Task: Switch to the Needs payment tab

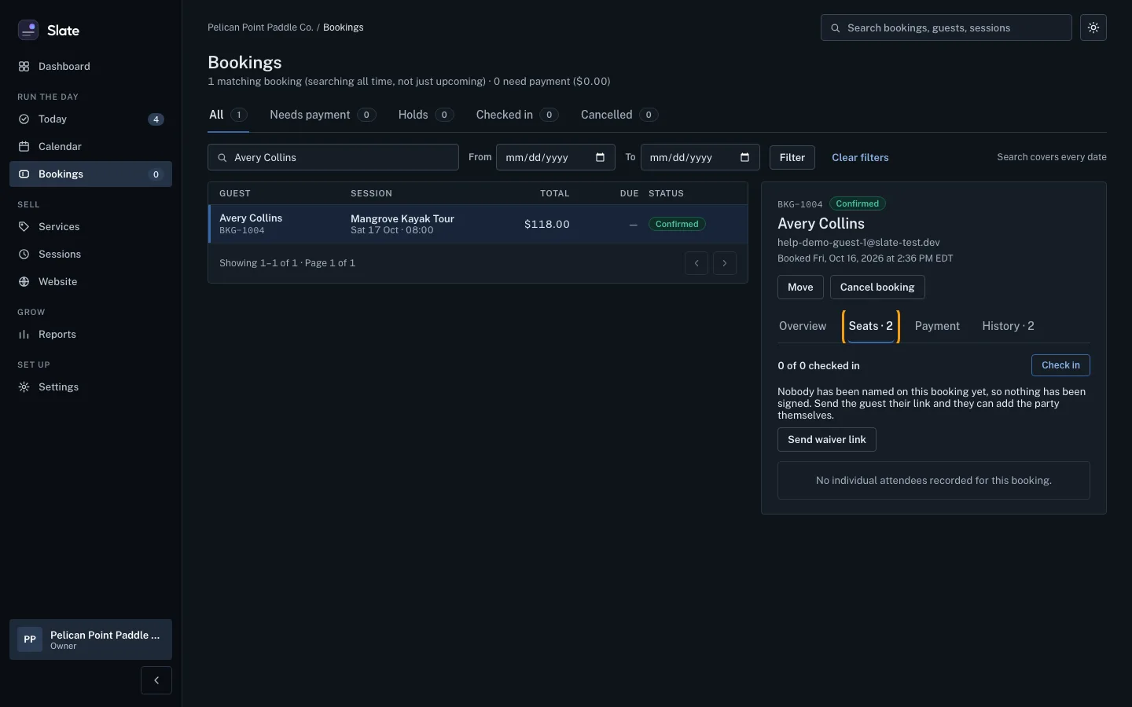Action: 322,115
